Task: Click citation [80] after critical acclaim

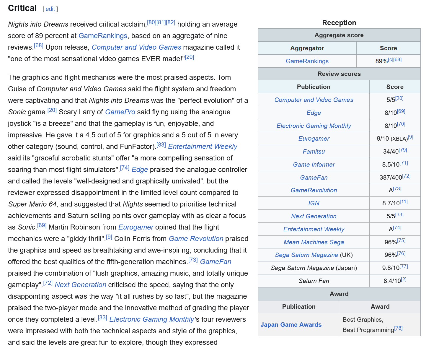Action: click(152, 22)
